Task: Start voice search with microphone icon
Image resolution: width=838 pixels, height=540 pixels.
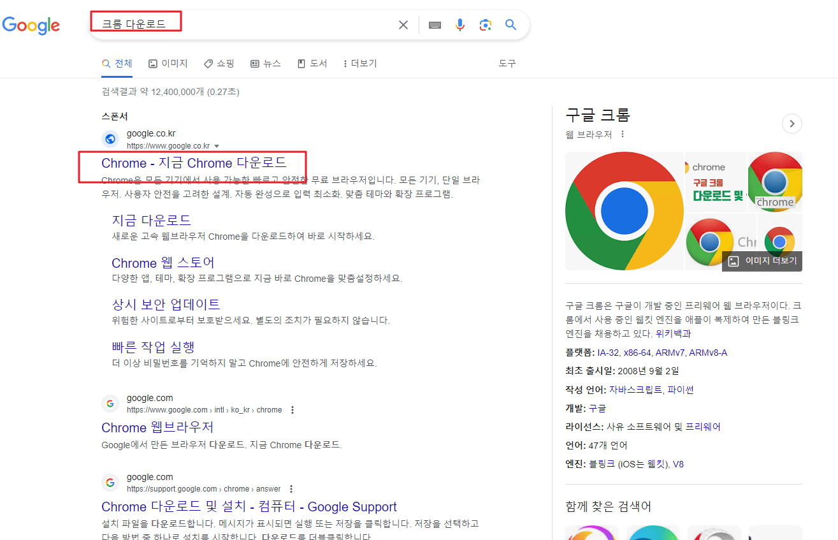Action: tap(460, 25)
